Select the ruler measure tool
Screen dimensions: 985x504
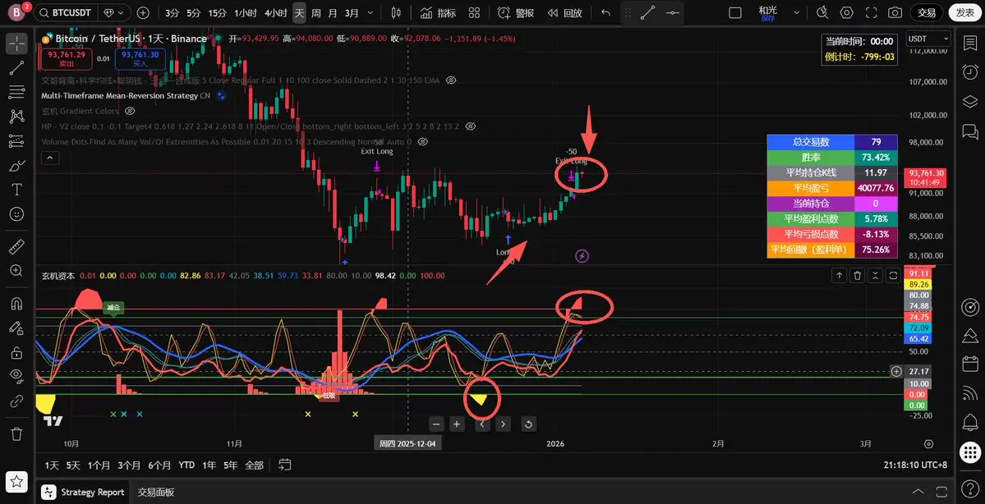(17, 246)
